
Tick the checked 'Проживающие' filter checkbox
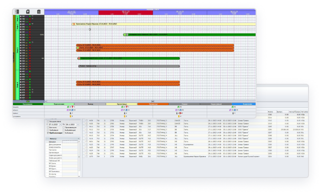pyautogui.click(x=48, y=133)
